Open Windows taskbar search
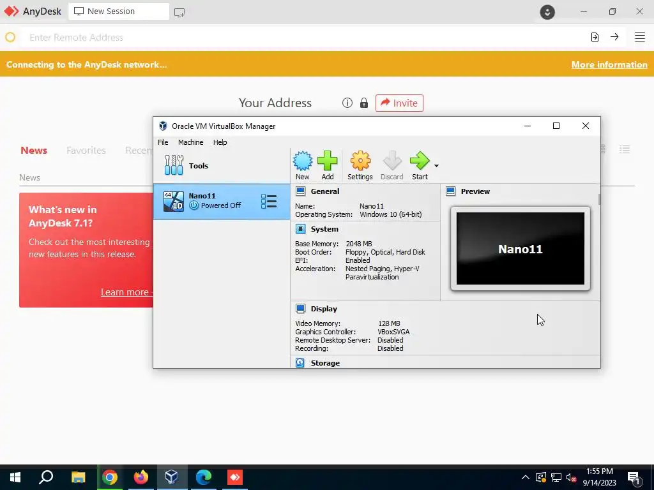Image resolution: width=654 pixels, height=490 pixels. (46, 477)
